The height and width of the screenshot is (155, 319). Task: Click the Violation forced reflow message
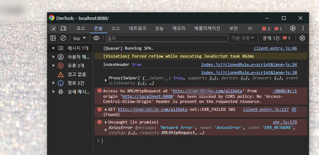point(179,56)
